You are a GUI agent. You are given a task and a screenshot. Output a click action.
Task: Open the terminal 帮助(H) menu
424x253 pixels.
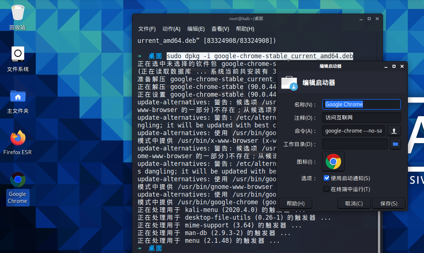coord(245,29)
